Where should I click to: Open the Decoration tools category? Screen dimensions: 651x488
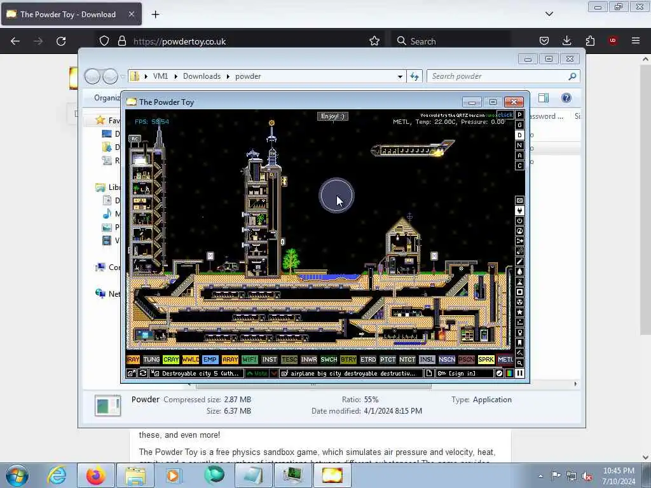519,353
